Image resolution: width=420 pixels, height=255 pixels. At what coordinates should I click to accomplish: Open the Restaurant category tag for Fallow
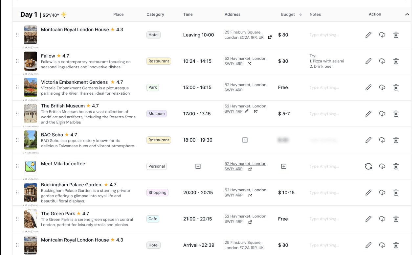click(x=159, y=61)
